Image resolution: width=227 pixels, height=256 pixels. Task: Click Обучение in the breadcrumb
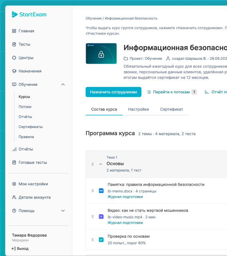[94, 18]
